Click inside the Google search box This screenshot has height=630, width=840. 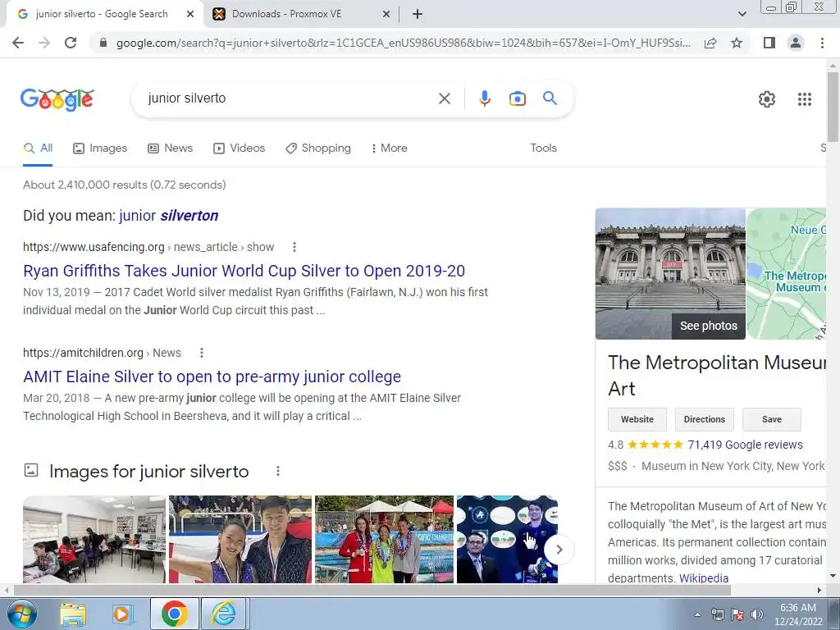(290, 98)
